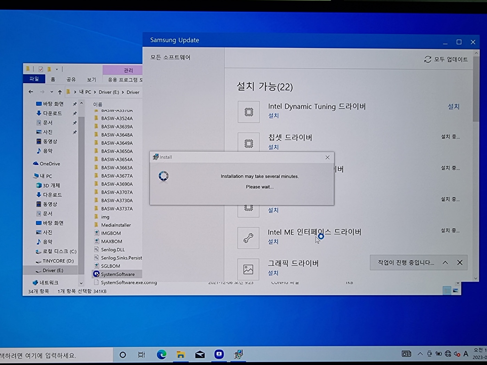
Task: Open Task View from the taskbar
Action: (x=141, y=355)
